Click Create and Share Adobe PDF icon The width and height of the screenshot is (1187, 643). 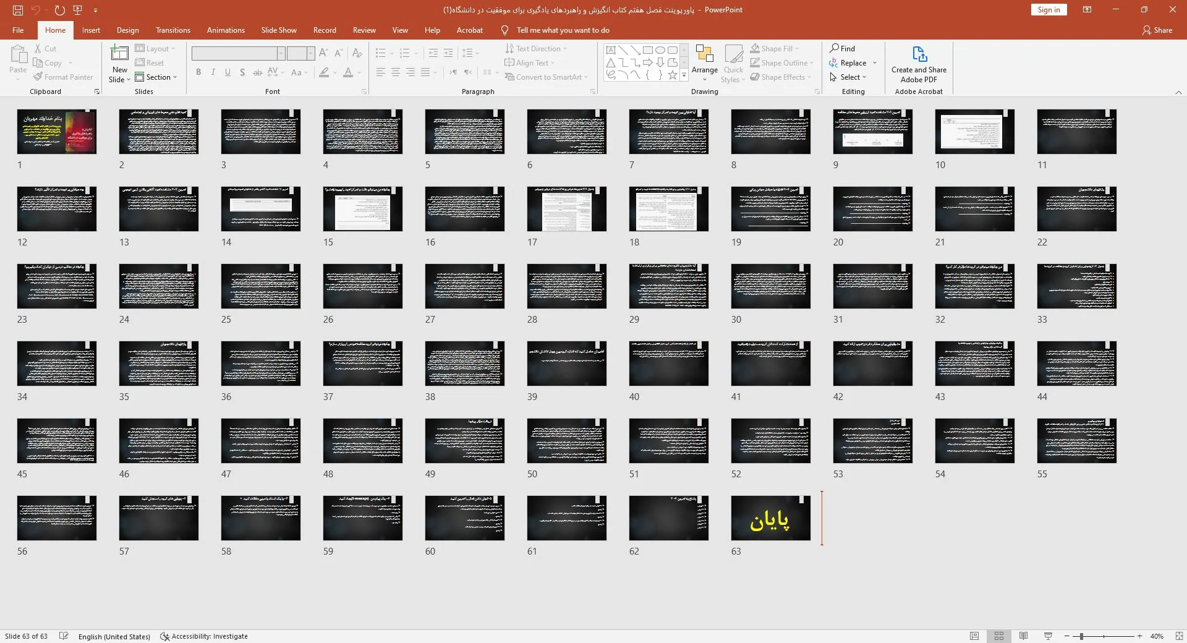[x=919, y=64]
